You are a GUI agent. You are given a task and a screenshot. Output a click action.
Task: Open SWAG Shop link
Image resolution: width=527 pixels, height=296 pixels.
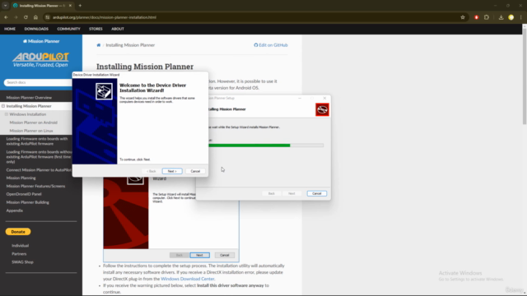pyautogui.click(x=22, y=262)
